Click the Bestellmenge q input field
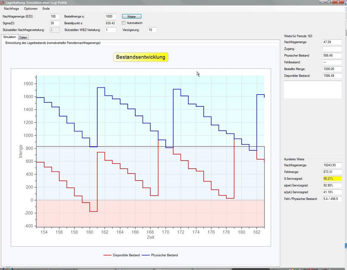Screen dimensions: 347x270 [111, 16]
